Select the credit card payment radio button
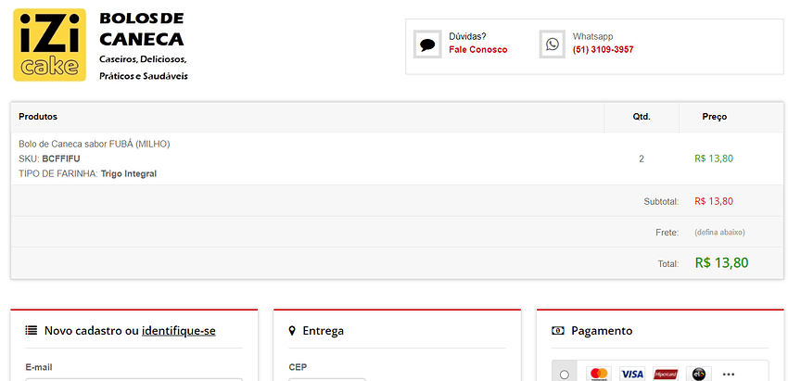Image resolution: width=788 pixels, height=381 pixels. pos(565,375)
